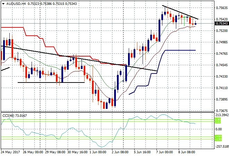Click the AUDUSD,H4 chart title text
Screen dimensions: 229x156
16,4
